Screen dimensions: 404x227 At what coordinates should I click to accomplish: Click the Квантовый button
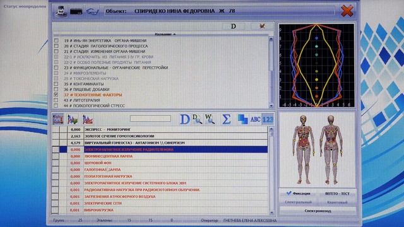[337, 202]
